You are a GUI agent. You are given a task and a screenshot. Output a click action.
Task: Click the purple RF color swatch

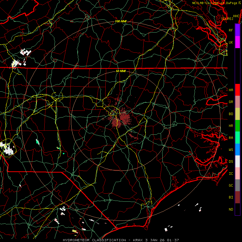(237, 30)
